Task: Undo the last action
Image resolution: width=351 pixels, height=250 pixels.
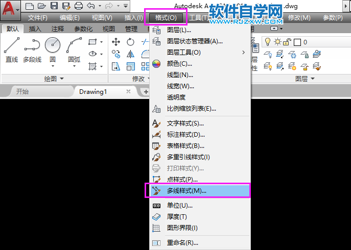Action: tap(91, 6)
